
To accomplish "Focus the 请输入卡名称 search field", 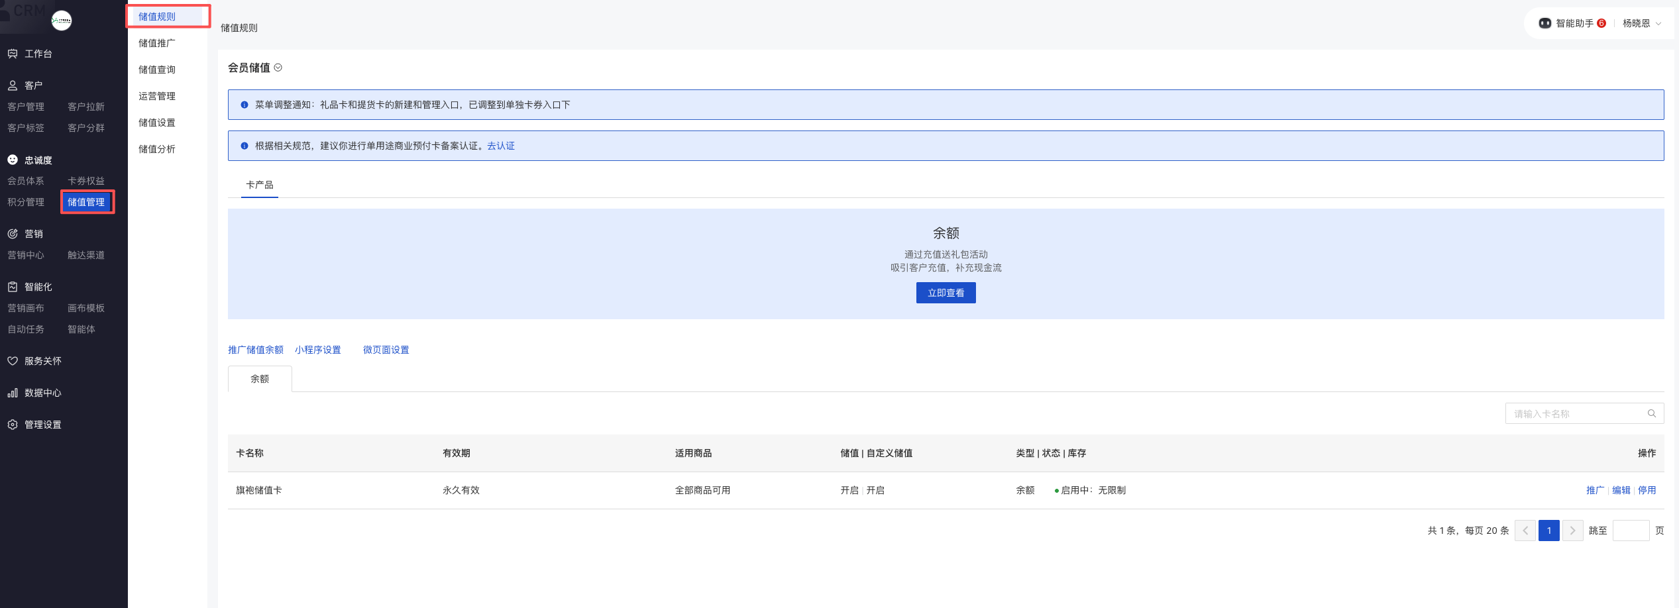I will (1577, 413).
